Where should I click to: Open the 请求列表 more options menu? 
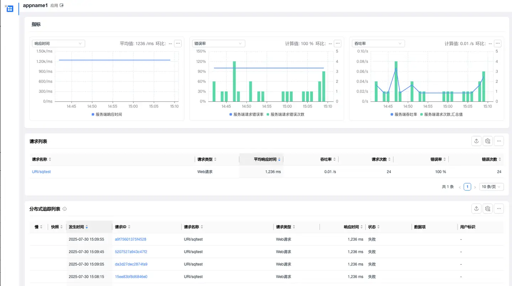(x=499, y=141)
